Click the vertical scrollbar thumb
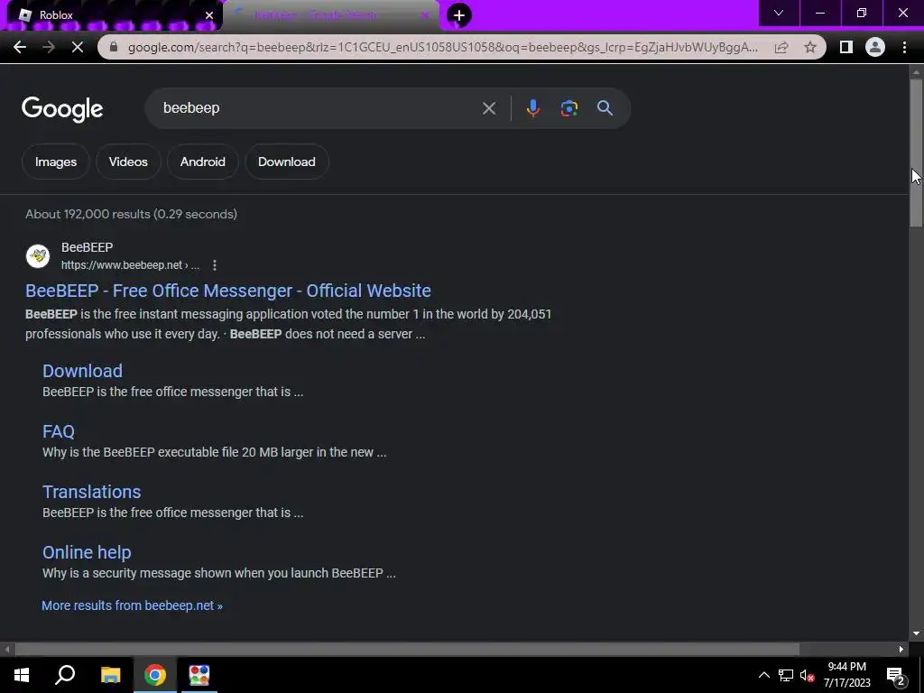Viewport: 924px width, 693px height. tap(915, 152)
